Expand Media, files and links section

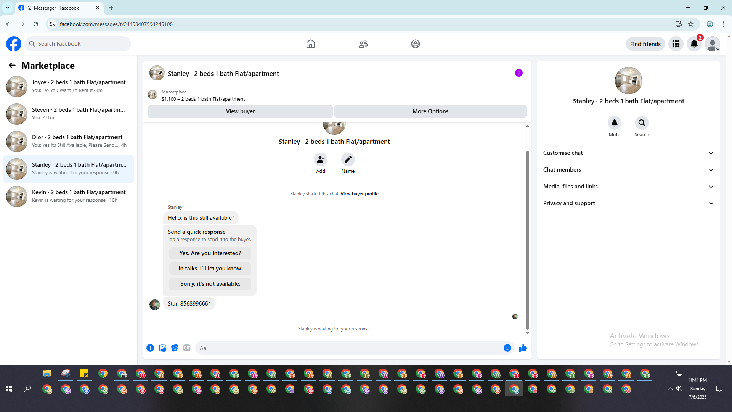(628, 187)
